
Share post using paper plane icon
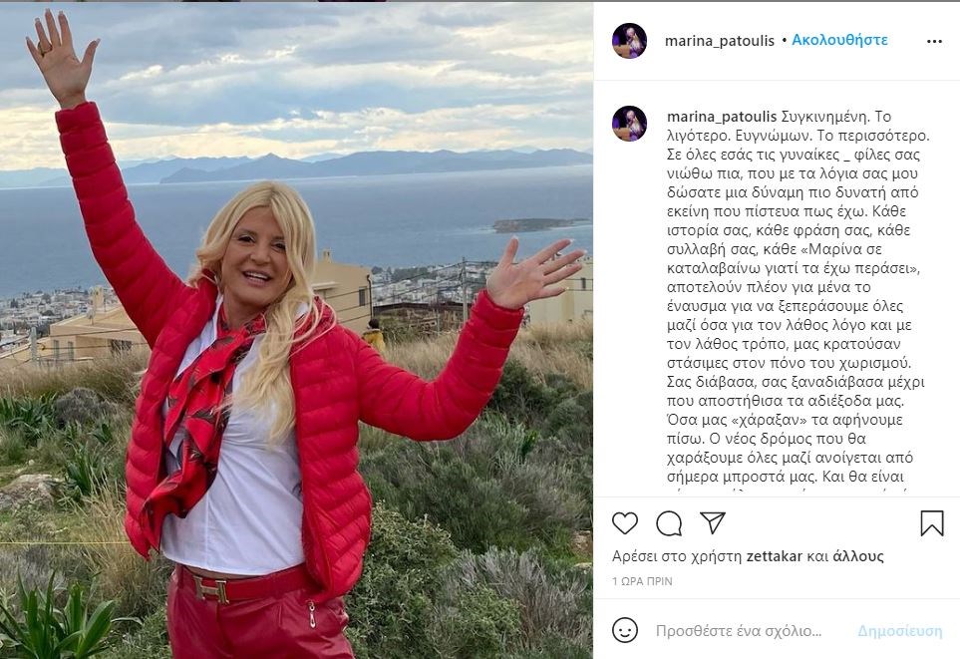coord(713,523)
